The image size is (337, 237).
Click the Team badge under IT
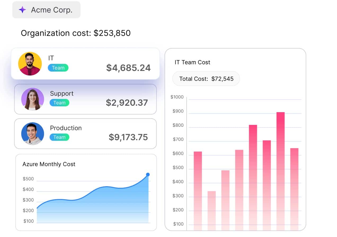(58, 68)
